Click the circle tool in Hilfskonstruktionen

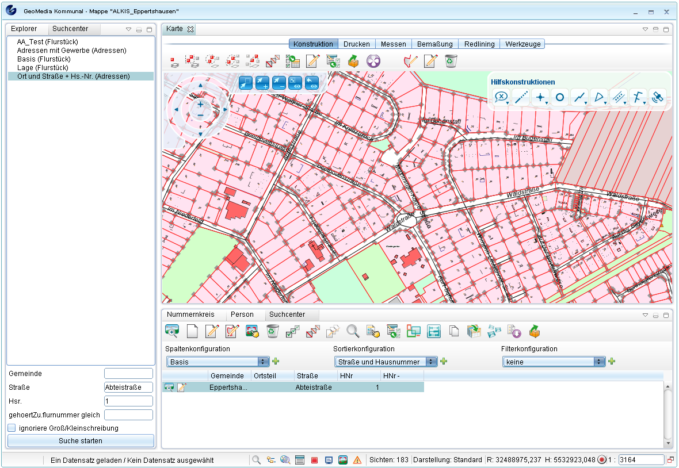tap(560, 98)
